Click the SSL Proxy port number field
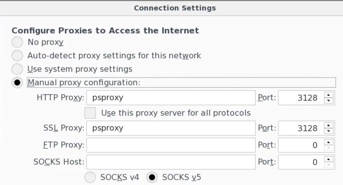The image size is (343, 185). (301, 128)
